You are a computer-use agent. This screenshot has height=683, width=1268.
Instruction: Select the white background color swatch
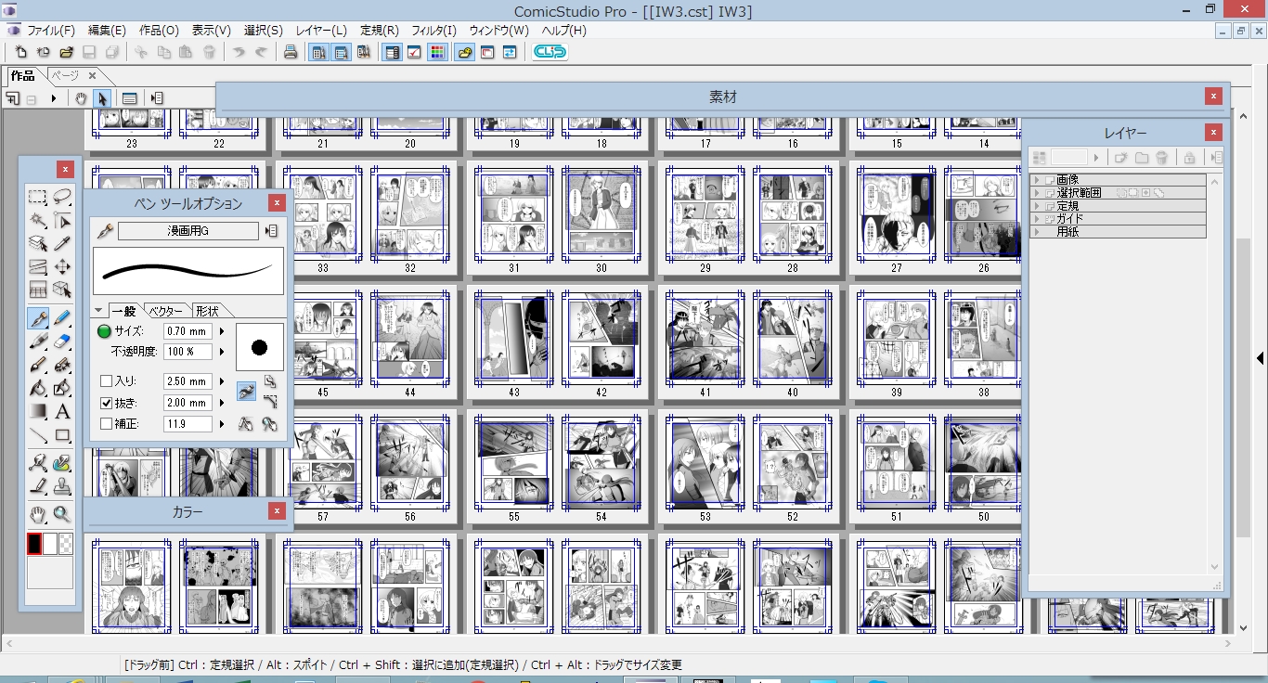(50, 544)
